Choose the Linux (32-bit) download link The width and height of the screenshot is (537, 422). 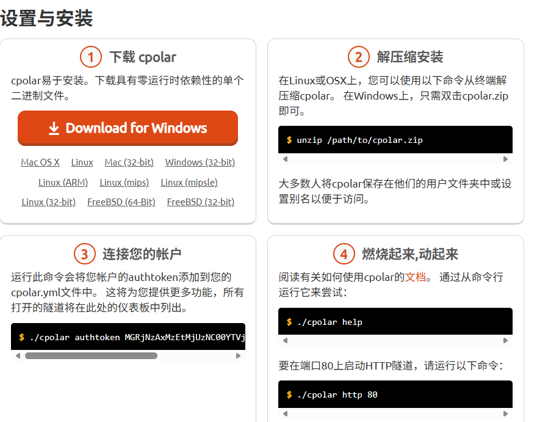pyautogui.click(x=49, y=202)
